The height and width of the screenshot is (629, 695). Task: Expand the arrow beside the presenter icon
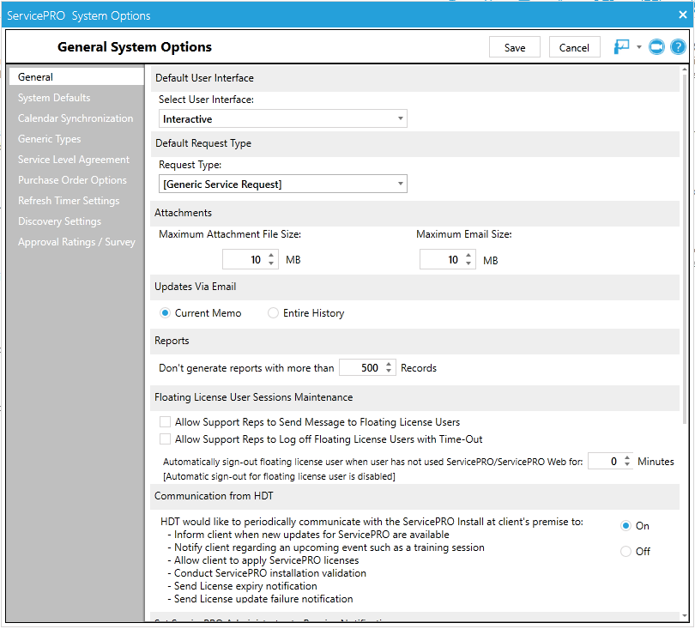coord(638,46)
